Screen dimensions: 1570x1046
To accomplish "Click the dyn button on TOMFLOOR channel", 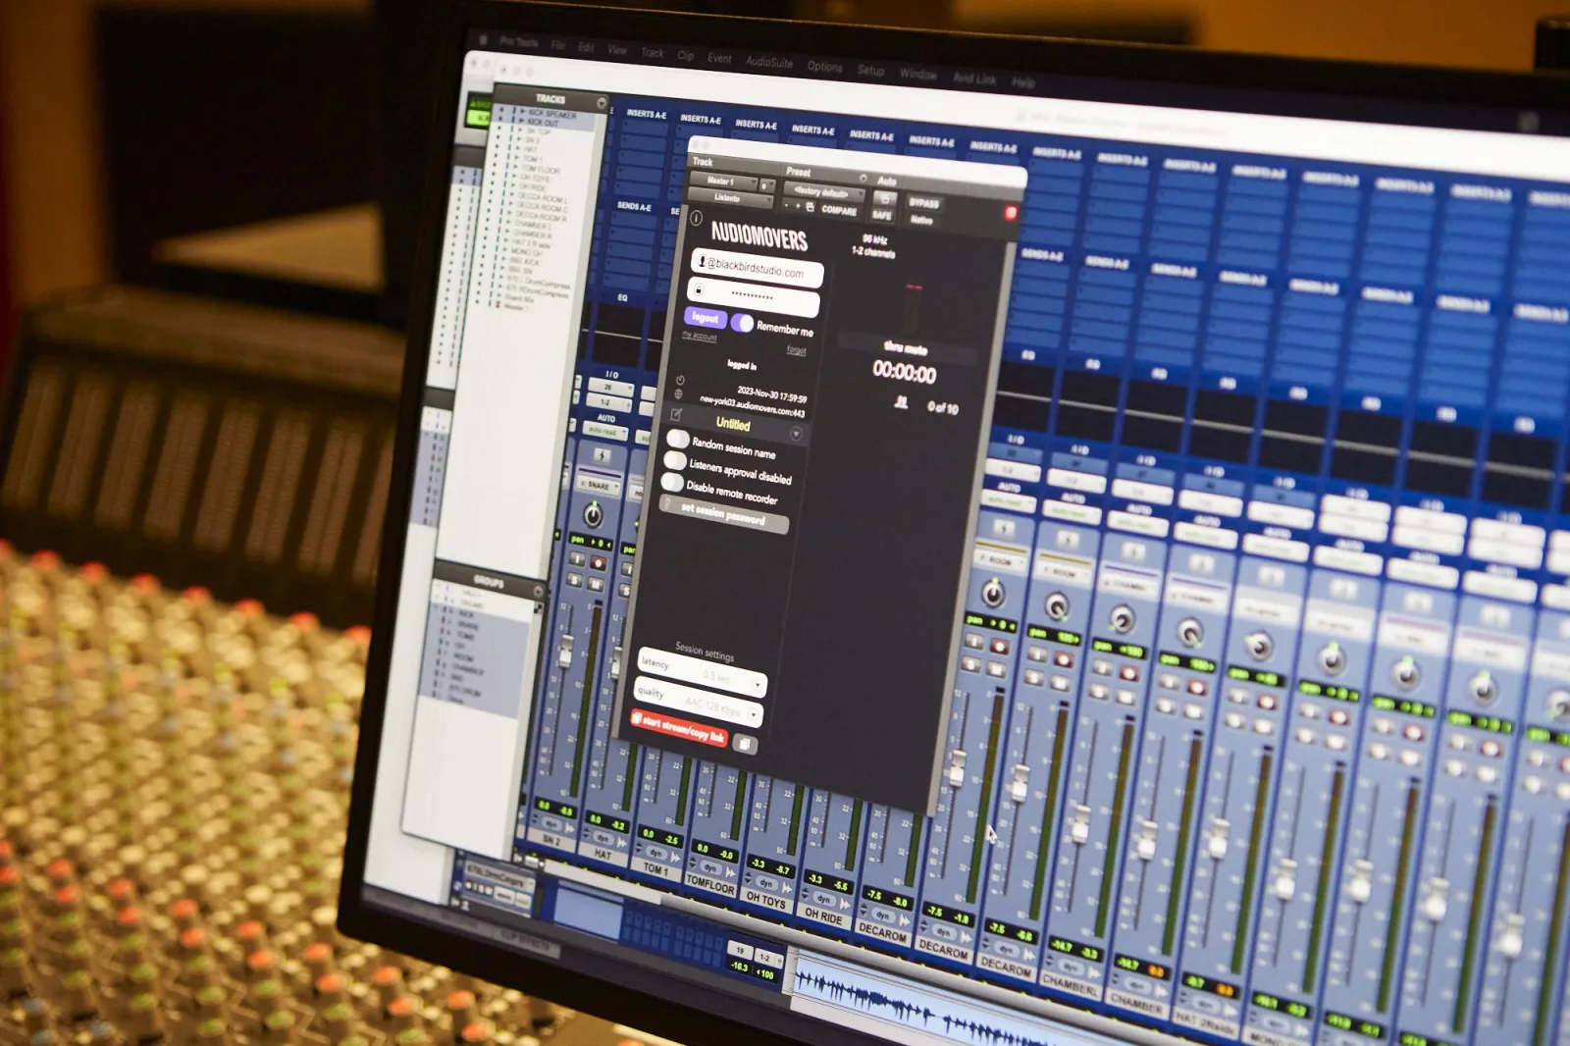I will [709, 867].
